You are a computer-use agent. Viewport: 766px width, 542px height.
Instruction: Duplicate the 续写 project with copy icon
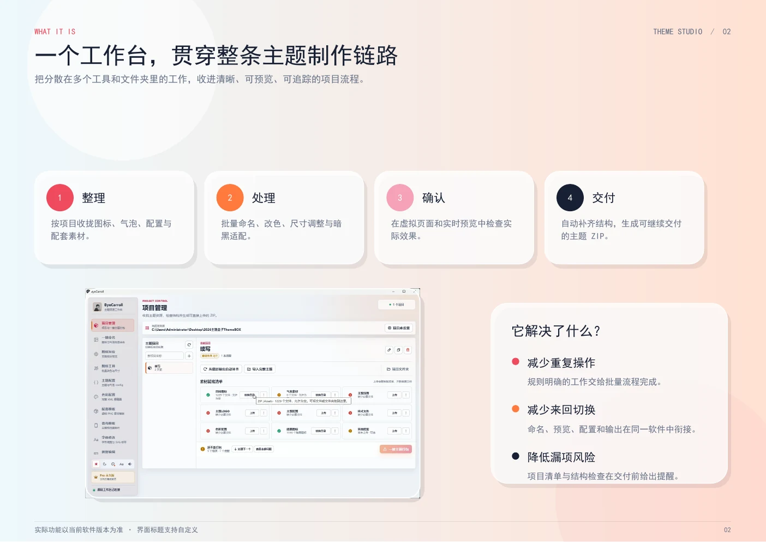tap(398, 350)
